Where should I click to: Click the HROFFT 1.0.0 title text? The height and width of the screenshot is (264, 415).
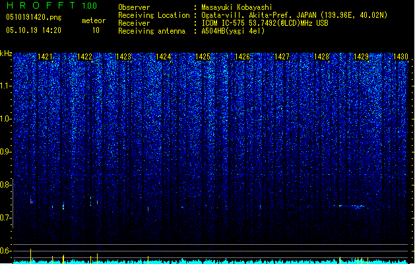click(x=52, y=5)
